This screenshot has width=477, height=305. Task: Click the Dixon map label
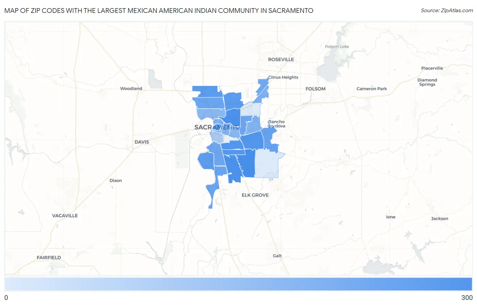116,180
